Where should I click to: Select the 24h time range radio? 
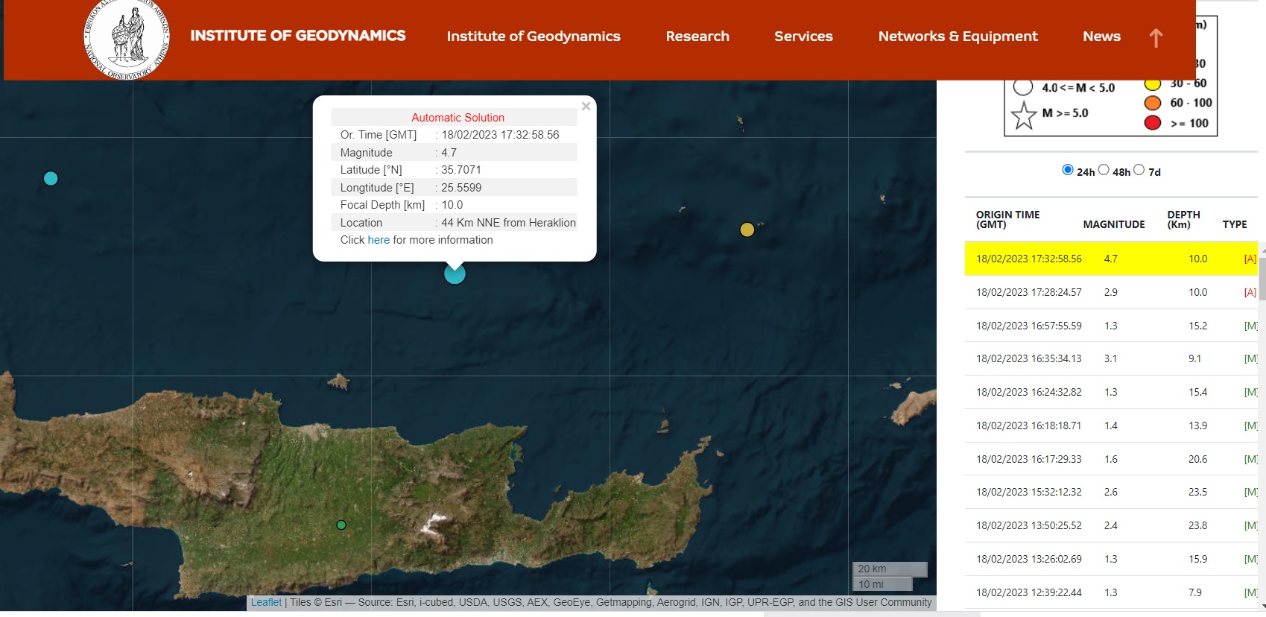pyautogui.click(x=1068, y=170)
